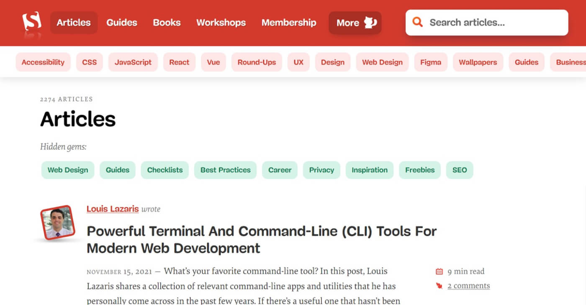The height and width of the screenshot is (305, 586).
Task: Open the Powerful Terminal And Command-Line article title
Action: [262, 239]
